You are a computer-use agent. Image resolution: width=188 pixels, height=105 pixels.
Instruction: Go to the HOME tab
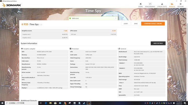(x=140, y=5)
